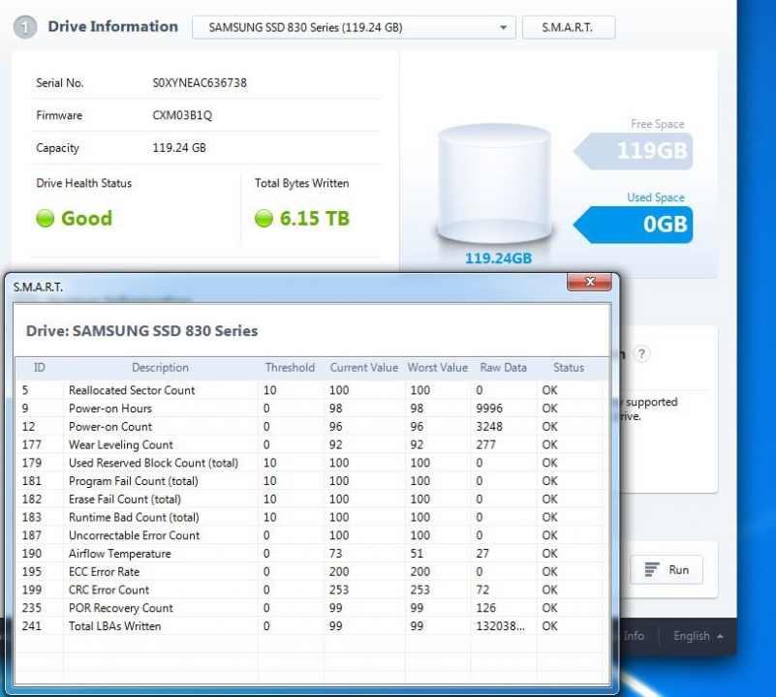Click the Free Space 119GB label
This screenshot has width=776, height=697.
pyautogui.click(x=634, y=151)
